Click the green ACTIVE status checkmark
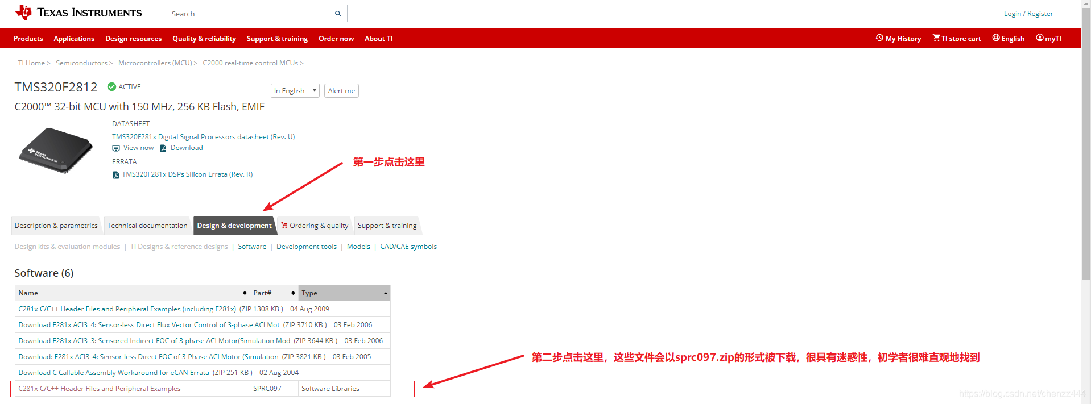The height and width of the screenshot is (404, 1091). tap(112, 87)
